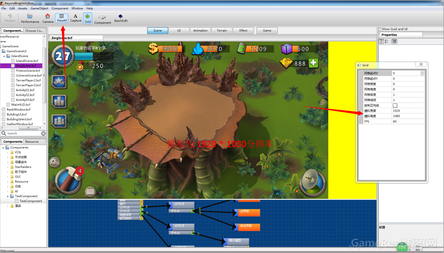Select ProtossScene.bcf in tree

[x=28, y=71]
